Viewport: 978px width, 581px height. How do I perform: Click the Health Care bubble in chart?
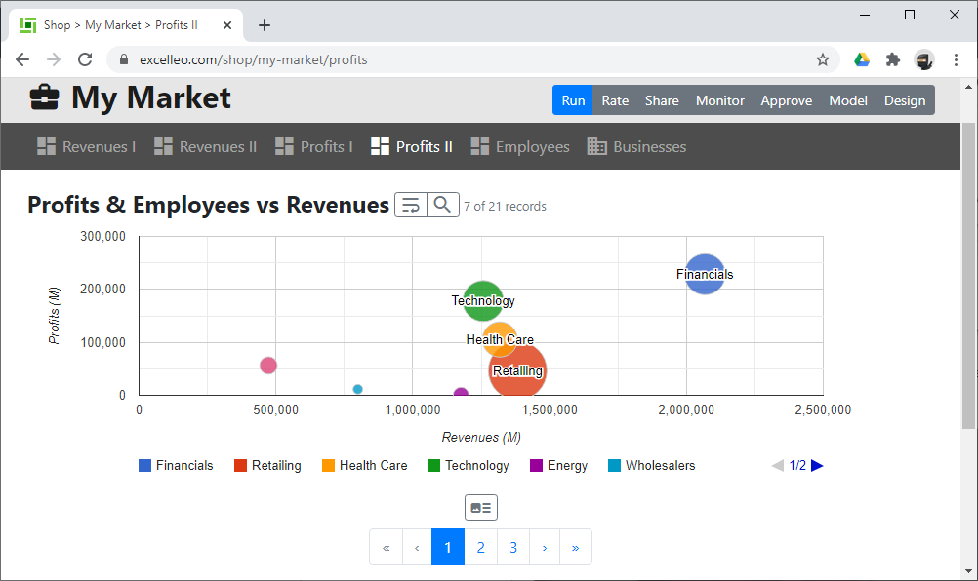tap(500, 339)
